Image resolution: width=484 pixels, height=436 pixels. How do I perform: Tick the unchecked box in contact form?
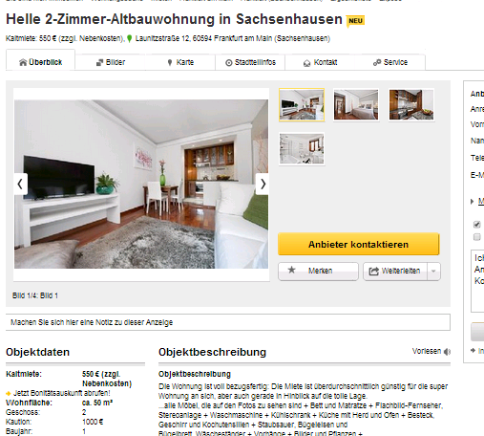(x=476, y=237)
